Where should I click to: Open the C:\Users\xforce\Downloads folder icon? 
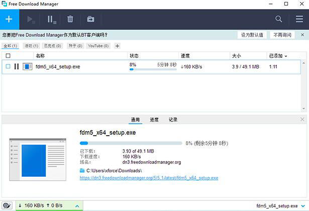click(82, 170)
